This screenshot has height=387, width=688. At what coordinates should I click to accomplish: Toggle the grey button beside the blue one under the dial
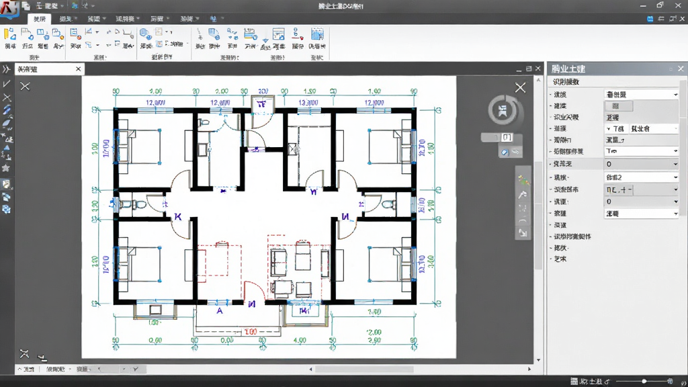pyautogui.click(x=515, y=152)
